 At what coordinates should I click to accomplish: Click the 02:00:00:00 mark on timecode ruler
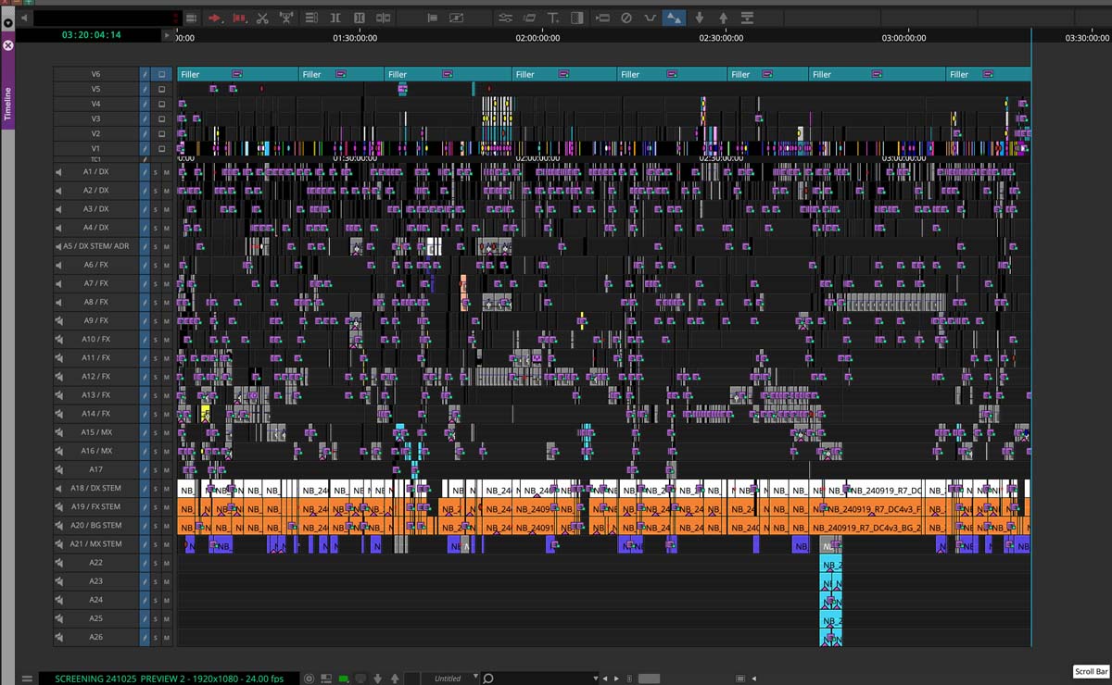[x=537, y=38]
